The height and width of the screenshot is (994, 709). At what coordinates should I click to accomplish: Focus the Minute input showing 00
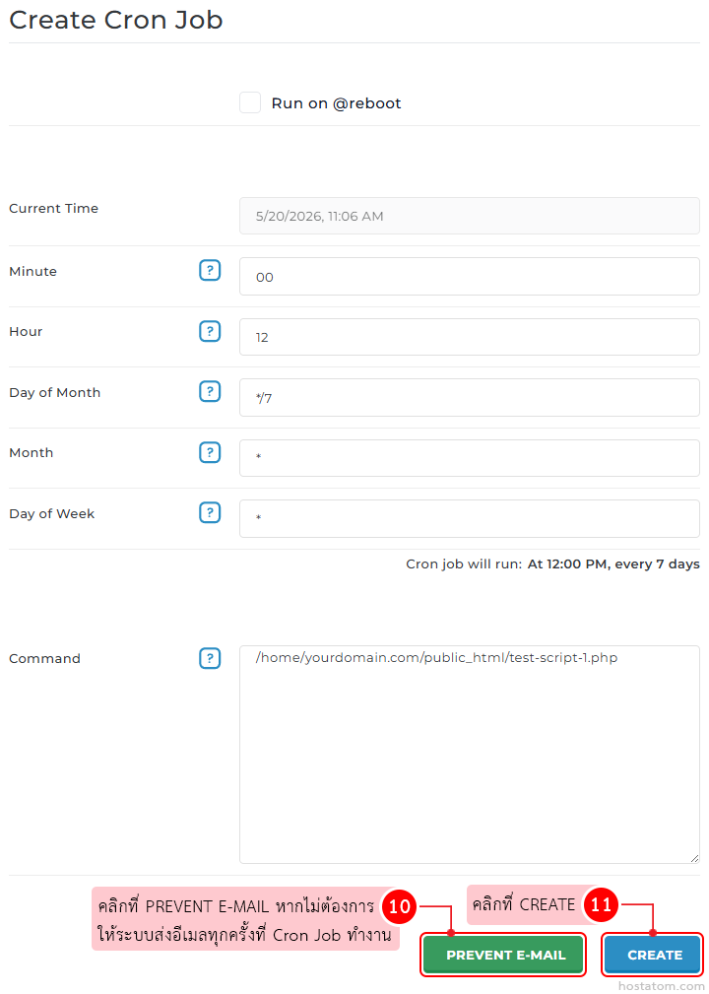[x=470, y=277]
